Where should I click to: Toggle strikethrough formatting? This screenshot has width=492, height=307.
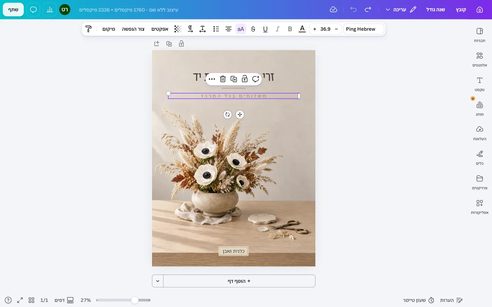(x=253, y=29)
